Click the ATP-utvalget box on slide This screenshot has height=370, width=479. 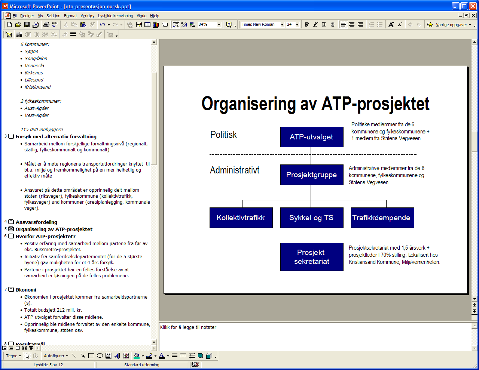pos(312,137)
